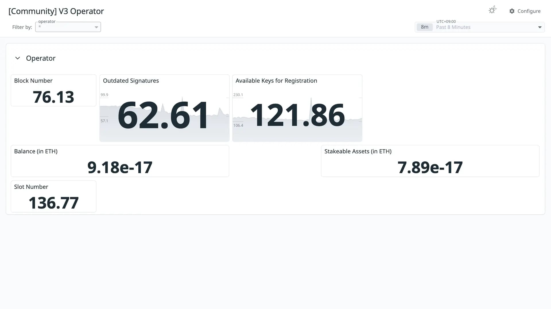Click the 7.89e-17 stakeable assets value
The height and width of the screenshot is (309, 551).
(430, 167)
